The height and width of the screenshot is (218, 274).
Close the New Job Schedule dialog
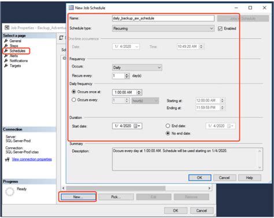(x=264, y=7)
